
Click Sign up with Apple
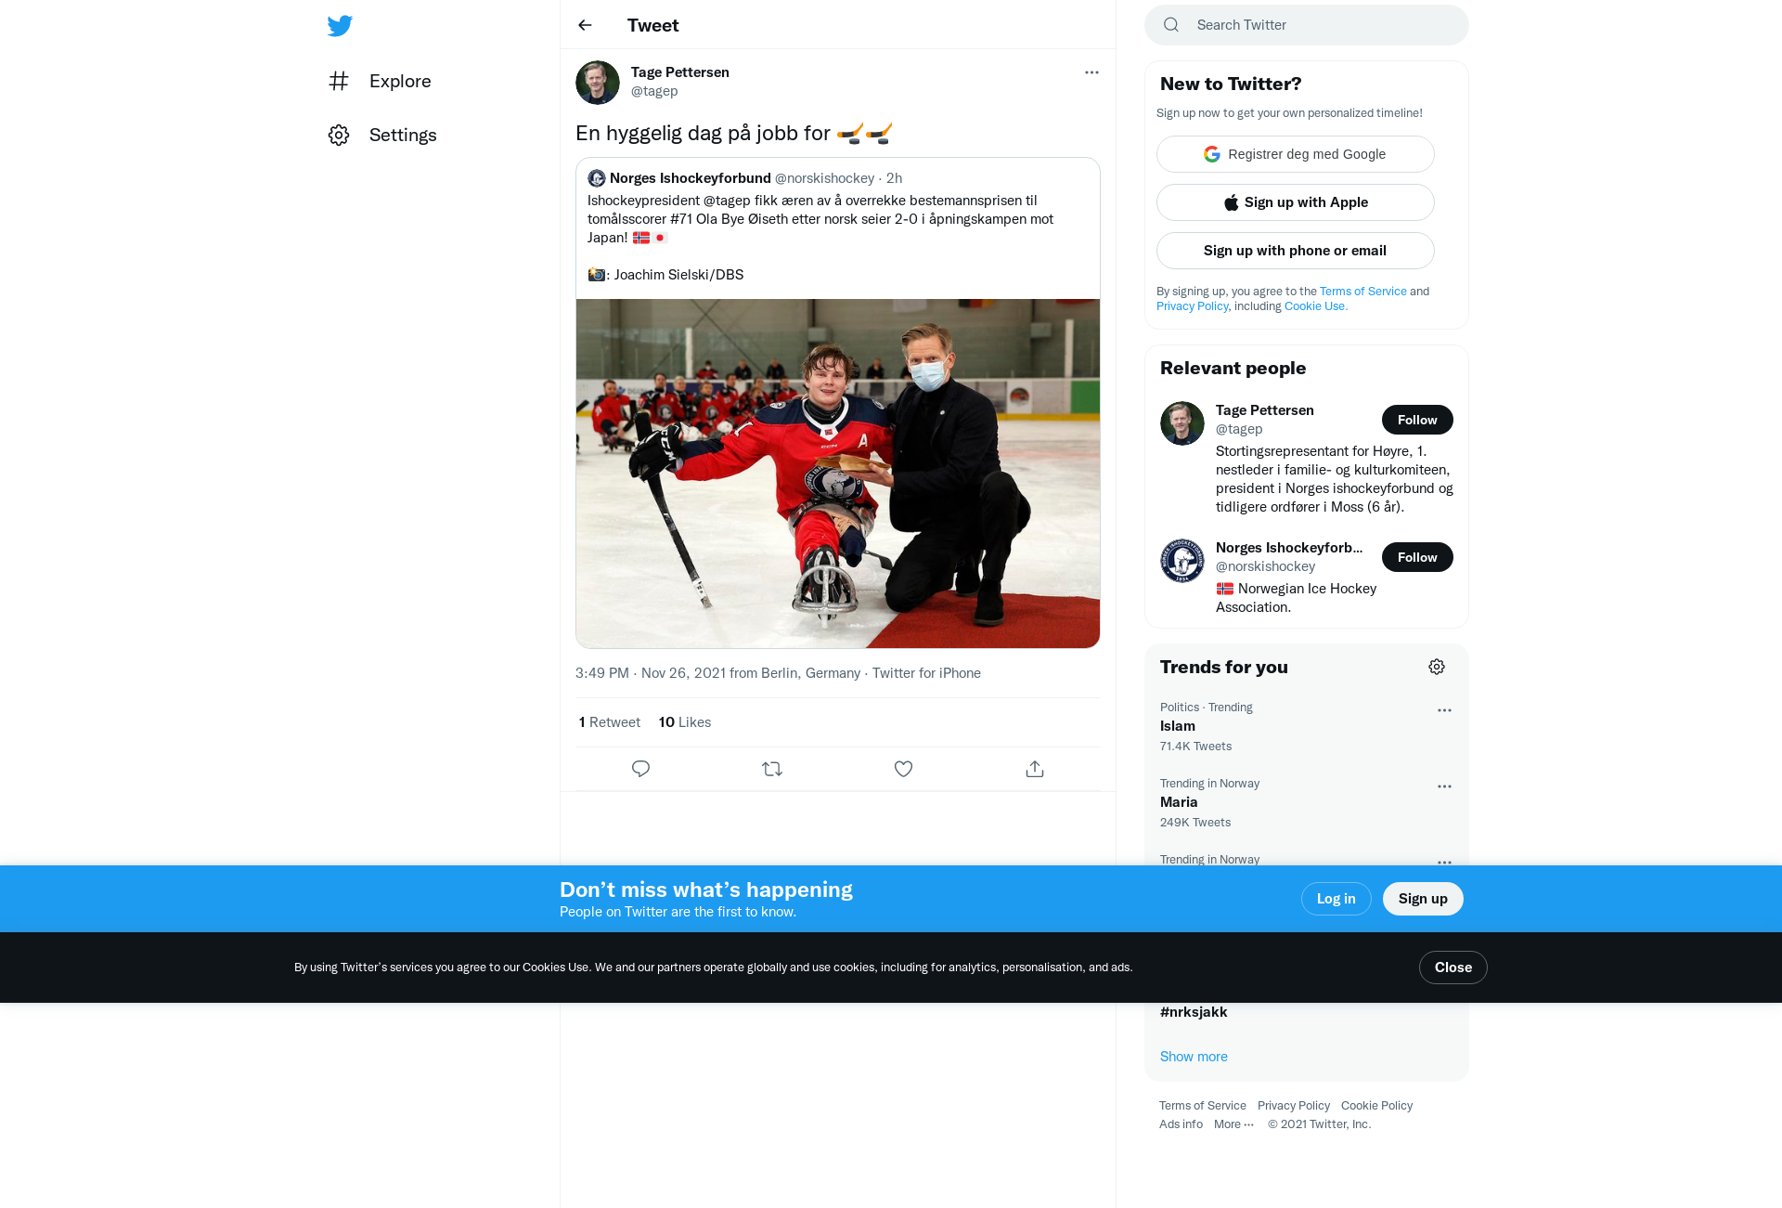(1296, 202)
